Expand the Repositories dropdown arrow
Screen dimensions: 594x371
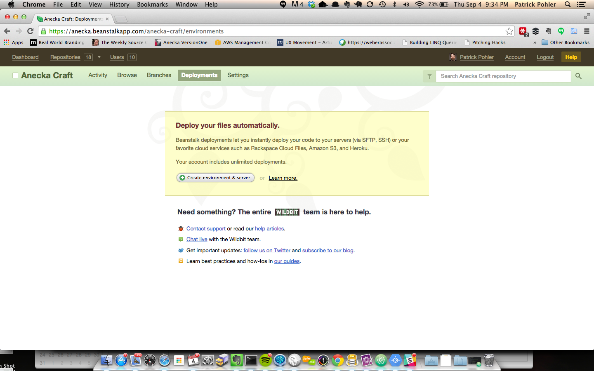(99, 57)
